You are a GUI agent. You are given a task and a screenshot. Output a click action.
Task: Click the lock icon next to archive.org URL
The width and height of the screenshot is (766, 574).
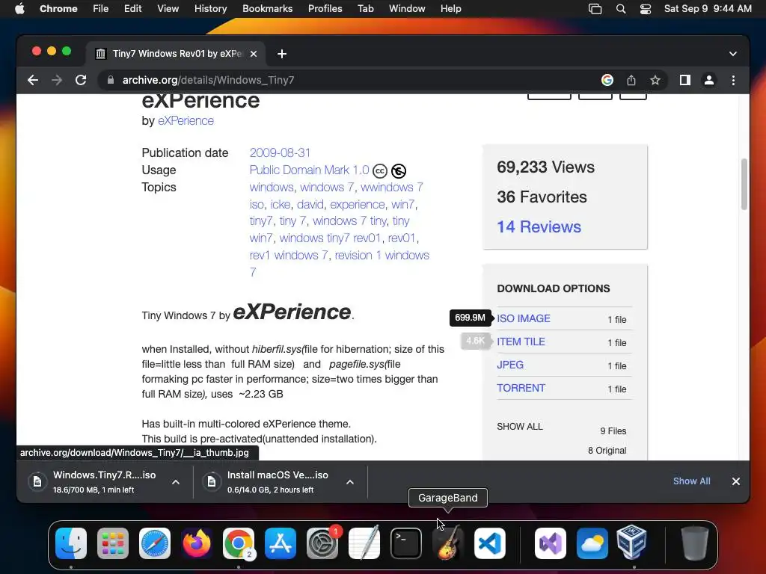tap(111, 80)
